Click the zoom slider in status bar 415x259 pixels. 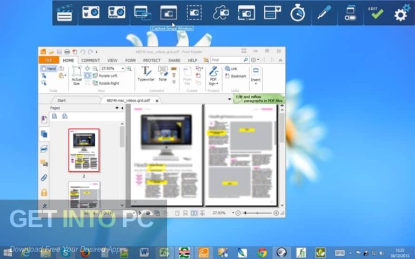(258, 213)
